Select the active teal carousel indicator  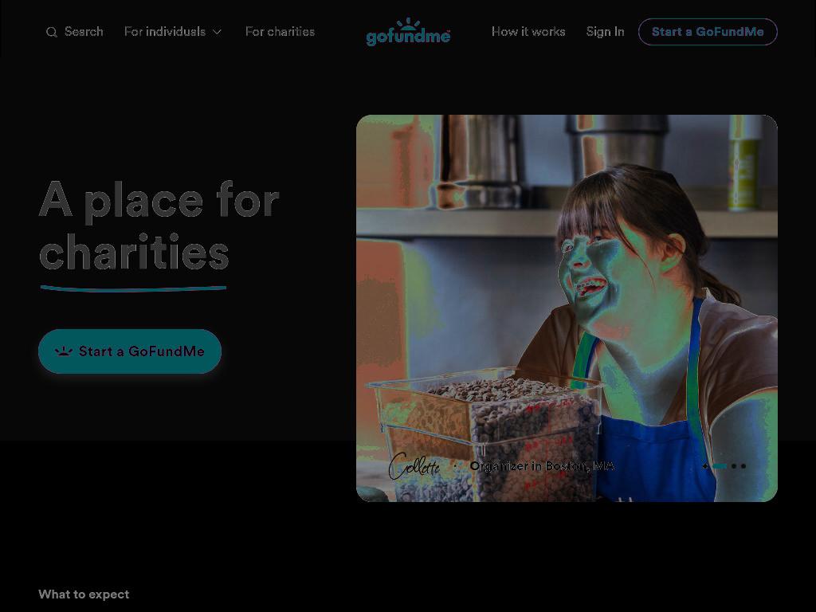click(720, 466)
